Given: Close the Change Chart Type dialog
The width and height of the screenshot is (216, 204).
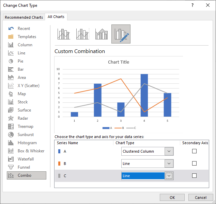Looking at the screenshot, I should 208,5.
